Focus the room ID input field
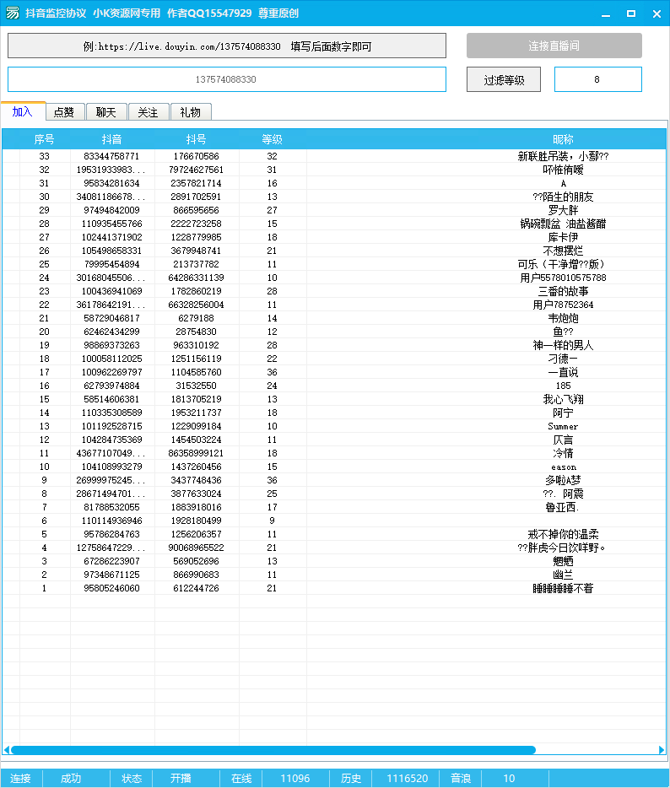Screen dimensions: 670x788 coord(226,79)
